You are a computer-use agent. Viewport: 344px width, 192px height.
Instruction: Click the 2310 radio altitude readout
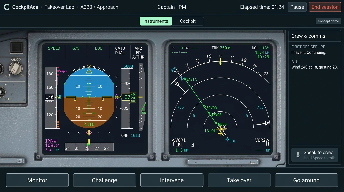(89, 124)
